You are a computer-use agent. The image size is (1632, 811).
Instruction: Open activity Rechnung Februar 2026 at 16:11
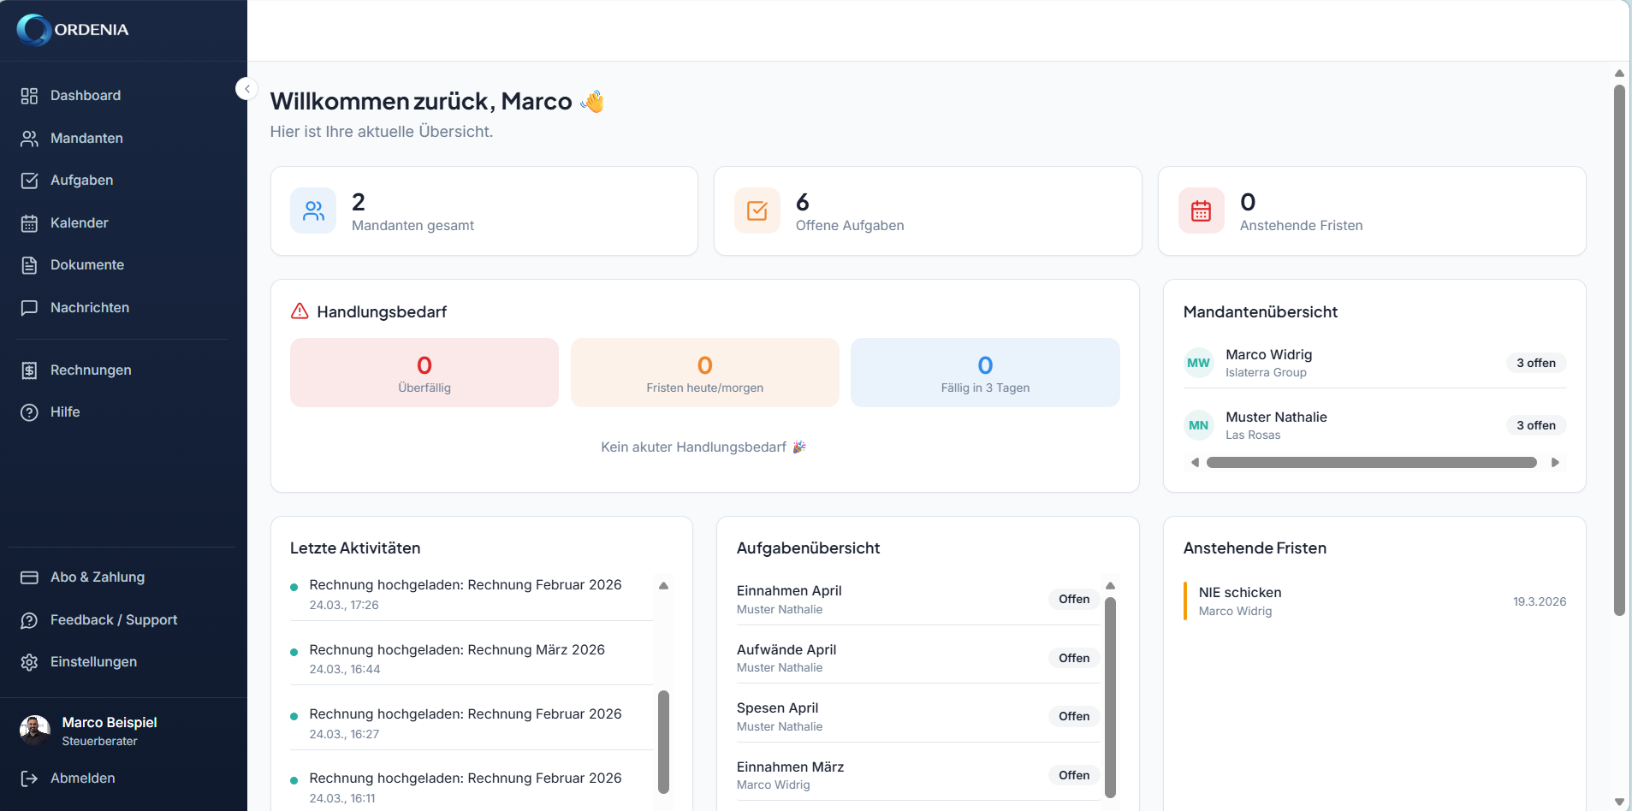[x=472, y=787]
